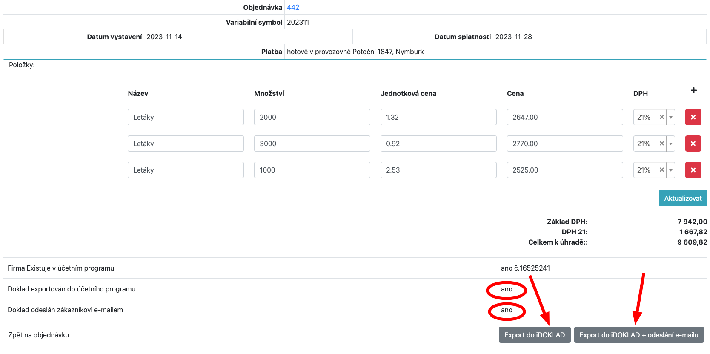Delete the first Letáky row with quantity 2000

693,117
